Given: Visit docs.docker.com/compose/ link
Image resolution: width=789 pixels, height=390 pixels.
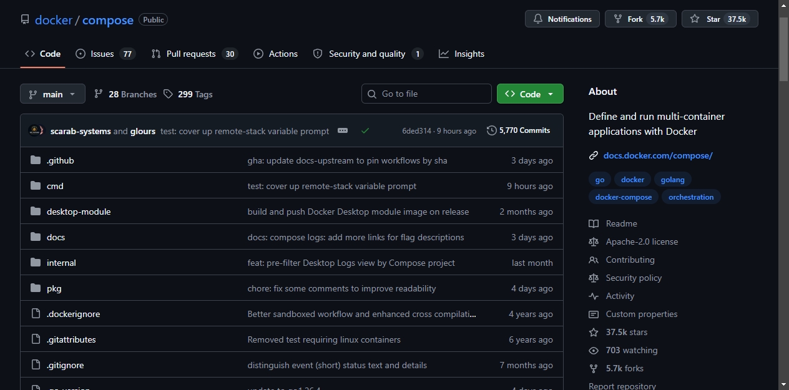Looking at the screenshot, I should (658, 155).
